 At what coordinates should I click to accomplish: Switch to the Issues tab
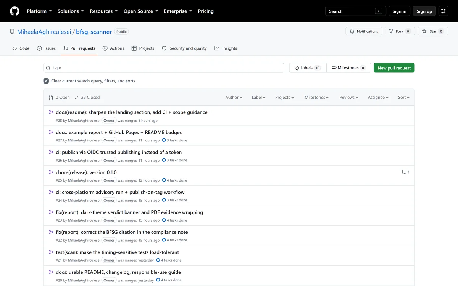(x=46, y=48)
